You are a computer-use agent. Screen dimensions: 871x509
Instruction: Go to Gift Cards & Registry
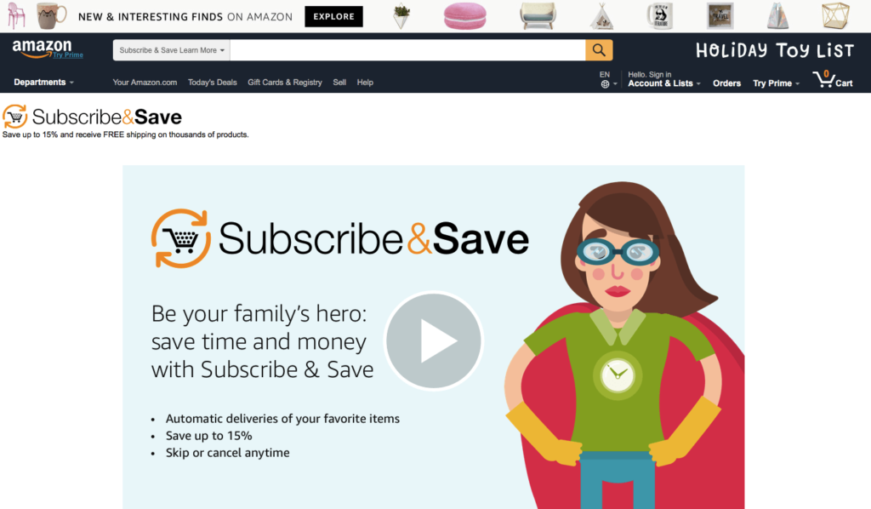pos(285,83)
